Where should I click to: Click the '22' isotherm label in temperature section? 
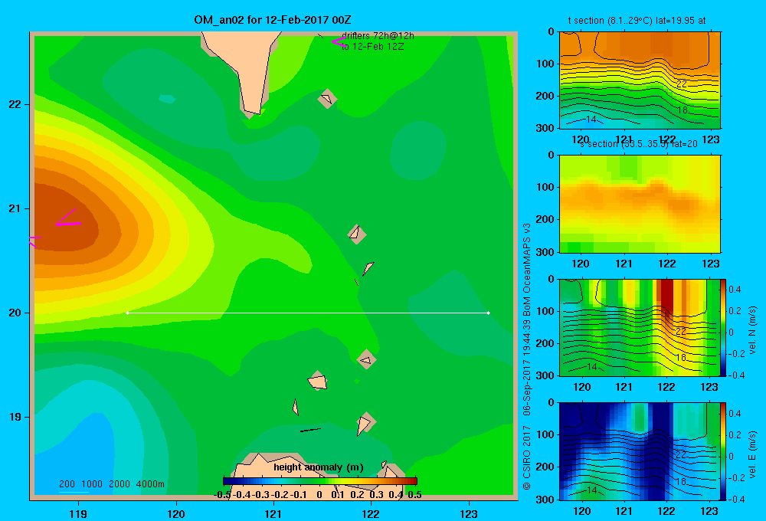click(682, 84)
